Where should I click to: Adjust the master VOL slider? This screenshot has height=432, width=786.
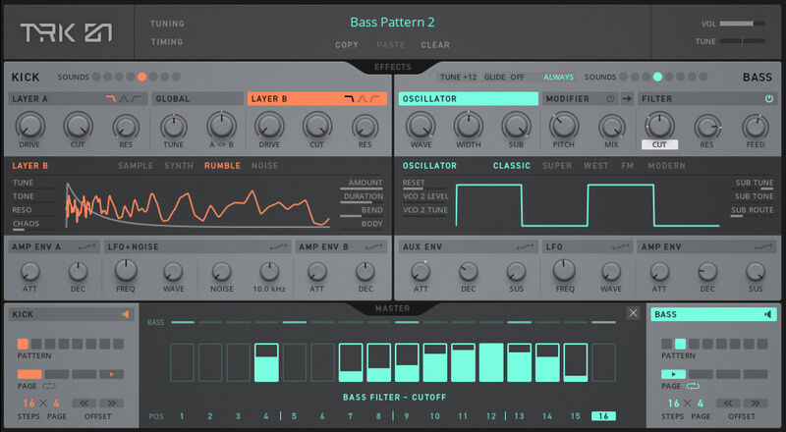[743, 24]
